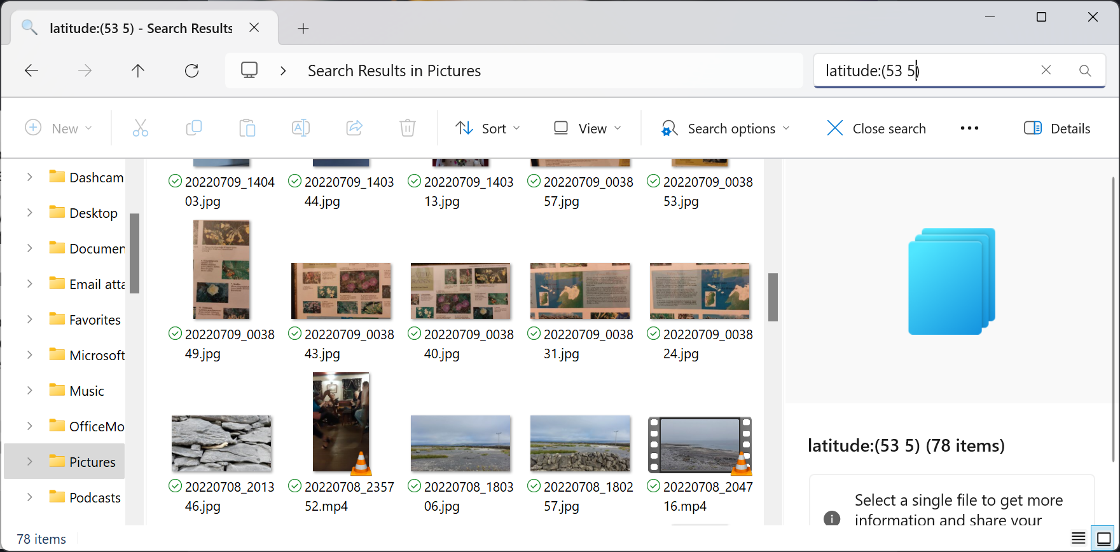Close the Search Results tab

pyautogui.click(x=254, y=27)
